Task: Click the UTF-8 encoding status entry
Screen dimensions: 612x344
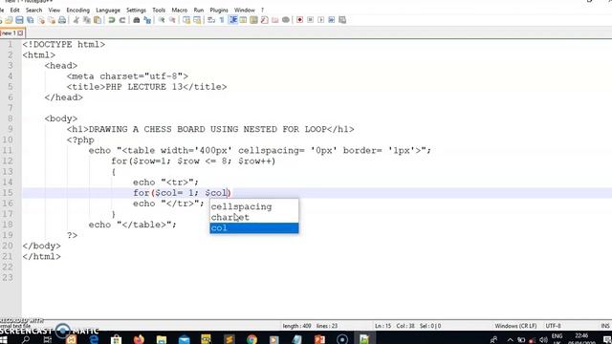Action: [x=553, y=326]
